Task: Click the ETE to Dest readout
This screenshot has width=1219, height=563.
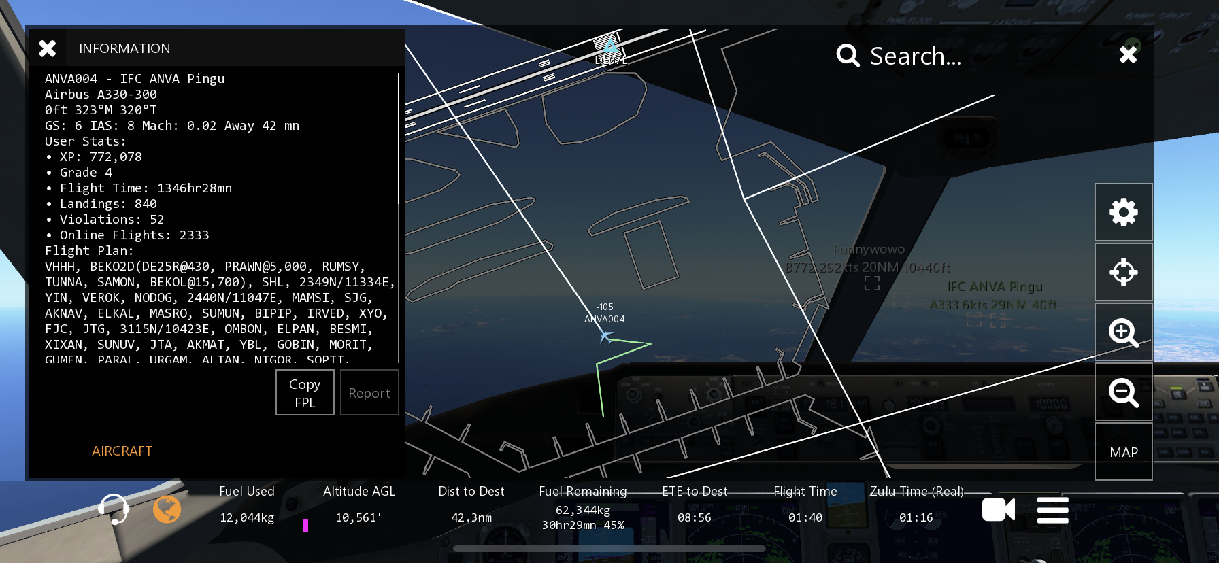Action: pos(695,504)
